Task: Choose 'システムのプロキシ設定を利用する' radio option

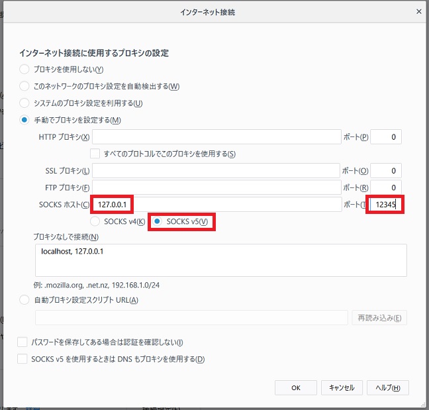Action: [24, 103]
